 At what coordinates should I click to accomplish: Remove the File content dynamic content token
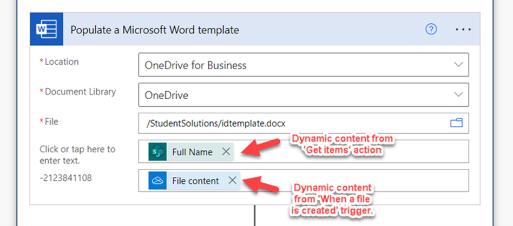pos(232,181)
